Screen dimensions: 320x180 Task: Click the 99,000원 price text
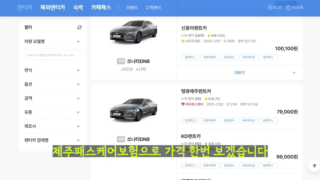click(287, 157)
